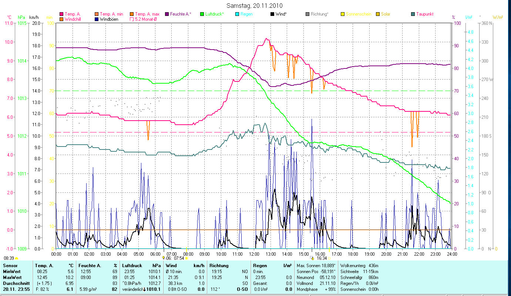Click the dark blue Windböen legend square
The height and width of the screenshot is (296, 511).
(96, 19)
